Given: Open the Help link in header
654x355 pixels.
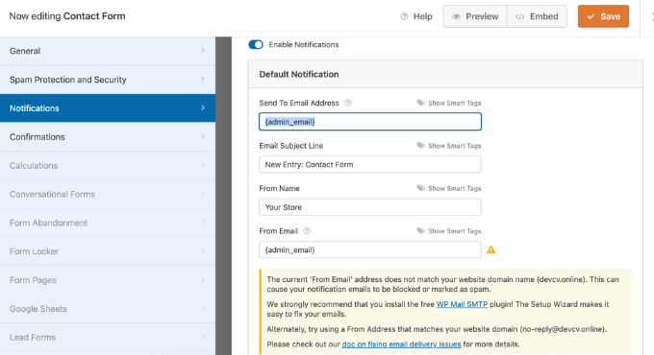Looking at the screenshot, I should [416, 16].
